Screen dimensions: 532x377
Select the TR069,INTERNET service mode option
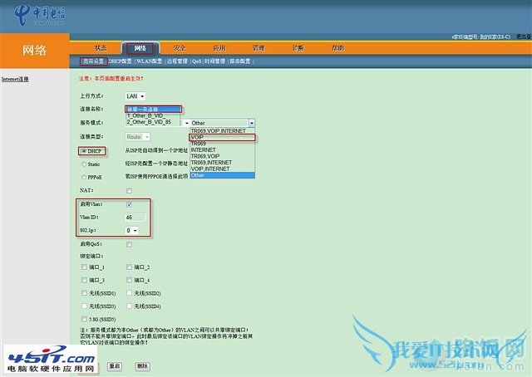click(222, 163)
